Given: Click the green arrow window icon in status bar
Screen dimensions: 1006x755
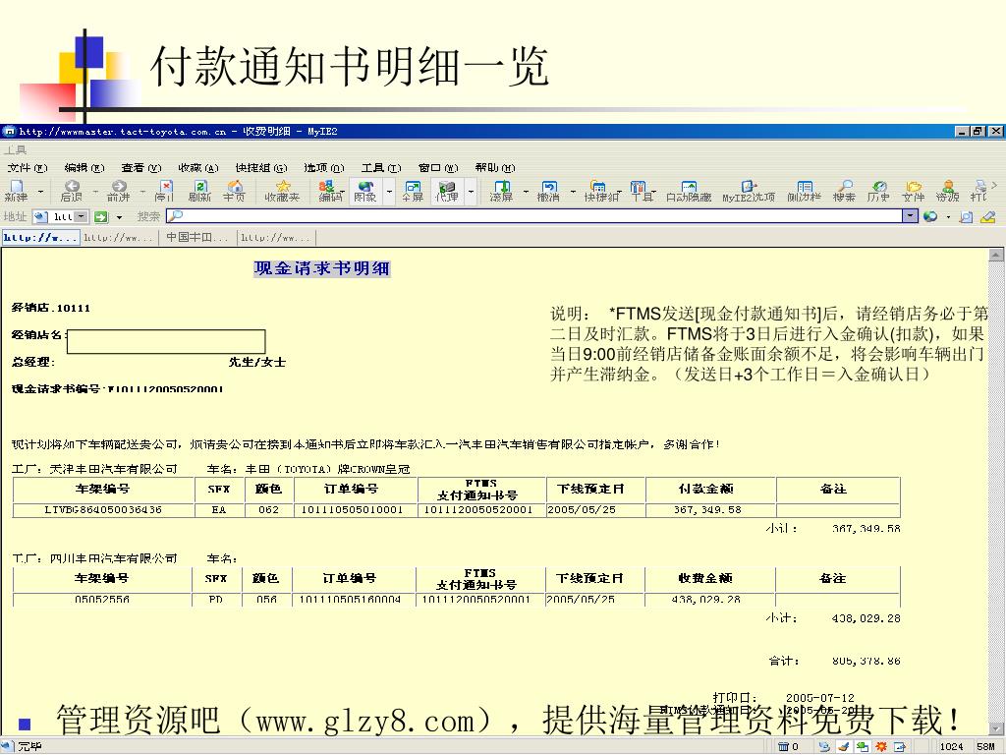Looking at the screenshot, I should coord(863,747).
